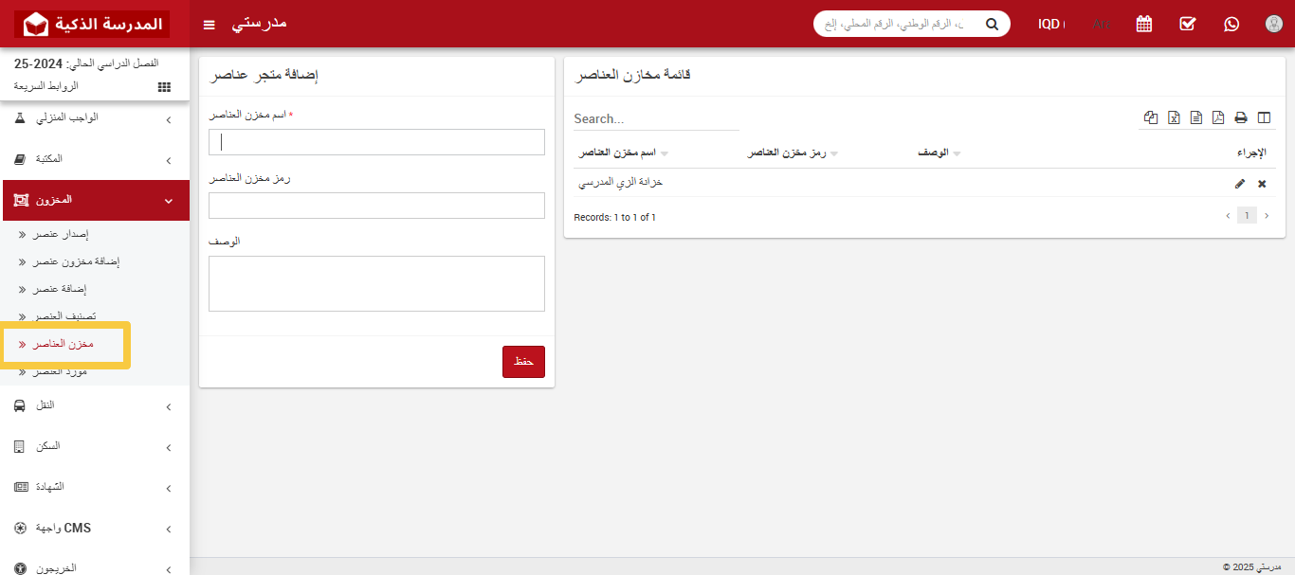
Task: Export the table to Excel
Action: tap(1174, 117)
